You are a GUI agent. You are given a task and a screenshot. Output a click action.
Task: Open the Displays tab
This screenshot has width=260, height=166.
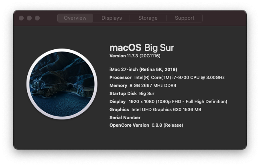[x=112, y=18]
